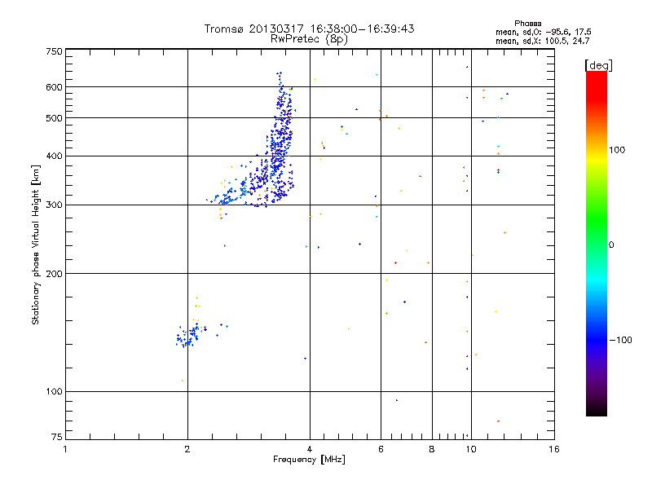The height and width of the screenshot is (489, 652).
Task: Click the x-axis '16' tick label
Action: [x=554, y=449]
